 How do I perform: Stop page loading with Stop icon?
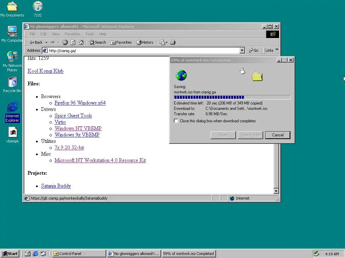[x=65, y=42]
